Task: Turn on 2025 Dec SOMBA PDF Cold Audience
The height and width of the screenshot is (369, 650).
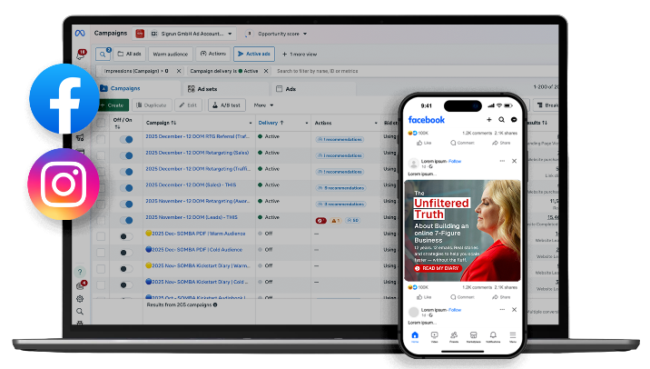Action: tap(126, 253)
